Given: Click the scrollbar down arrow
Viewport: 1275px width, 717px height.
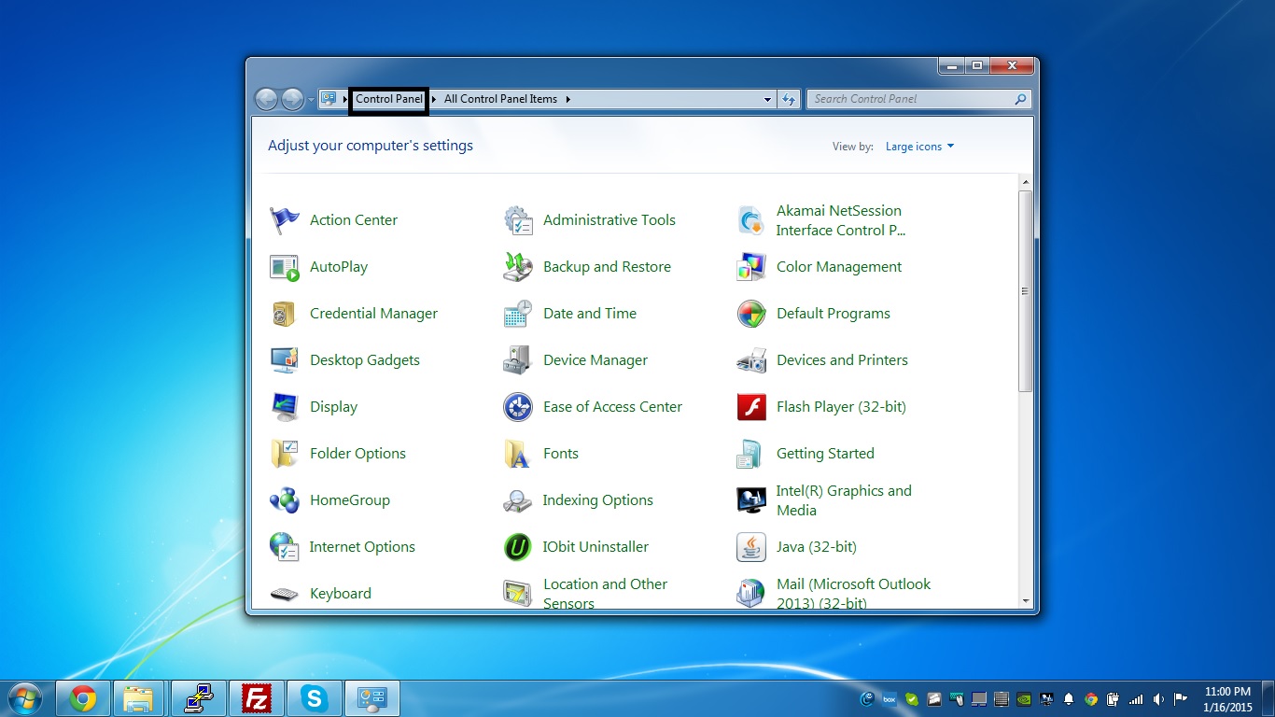Looking at the screenshot, I should pyautogui.click(x=1026, y=601).
